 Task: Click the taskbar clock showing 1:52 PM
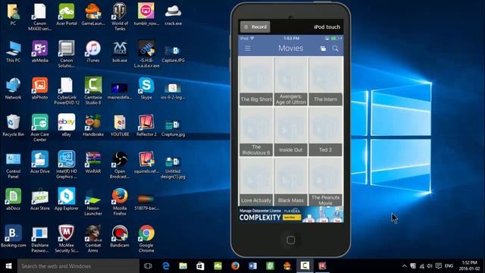click(x=469, y=266)
